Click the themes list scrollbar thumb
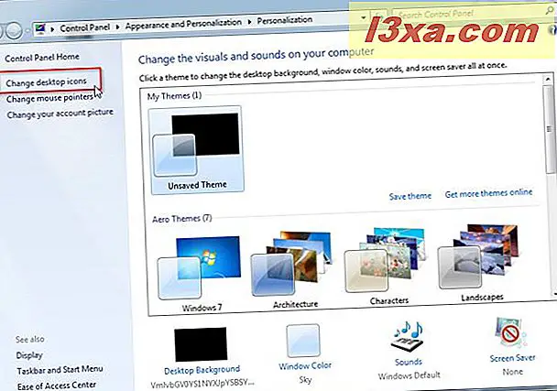The width and height of the screenshot is (557, 391). [x=549, y=129]
